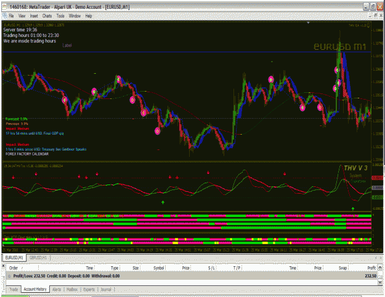385x297 pixels.
Task: Close the Terminal panel with its X
Action: click(x=3, y=266)
